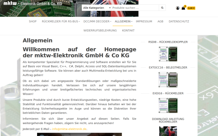
Task: Open the user account icon
Action: tap(178, 8)
